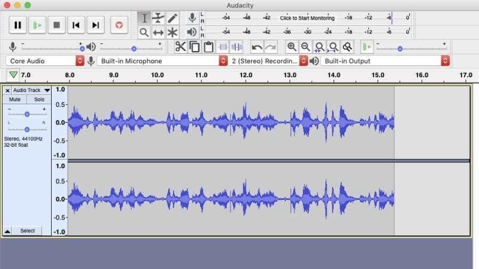The height and width of the screenshot is (269, 479).
Task: Paste with the clipboard icon
Action: coord(209,47)
